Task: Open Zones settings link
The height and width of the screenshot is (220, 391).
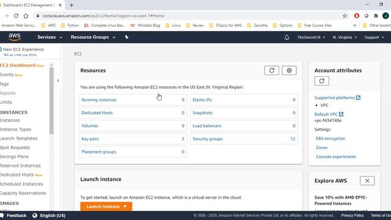Action: (x=322, y=147)
